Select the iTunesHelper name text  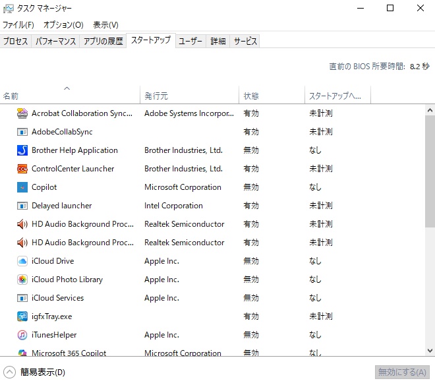(x=54, y=335)
